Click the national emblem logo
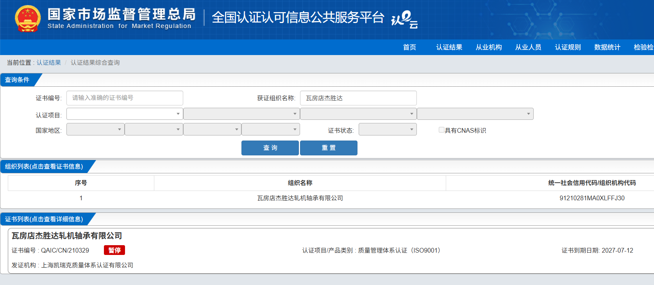The width and height of the screenshot is (654, 285). pyautogui.click(x=27, y=18)
